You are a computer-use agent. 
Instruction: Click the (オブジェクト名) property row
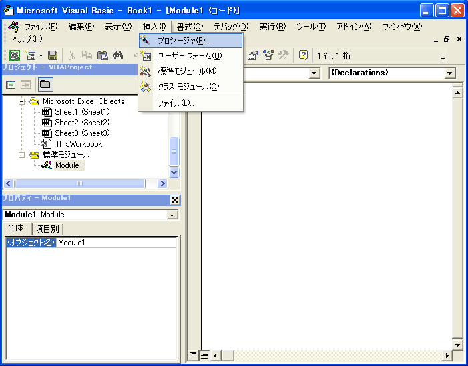(31, 243)
